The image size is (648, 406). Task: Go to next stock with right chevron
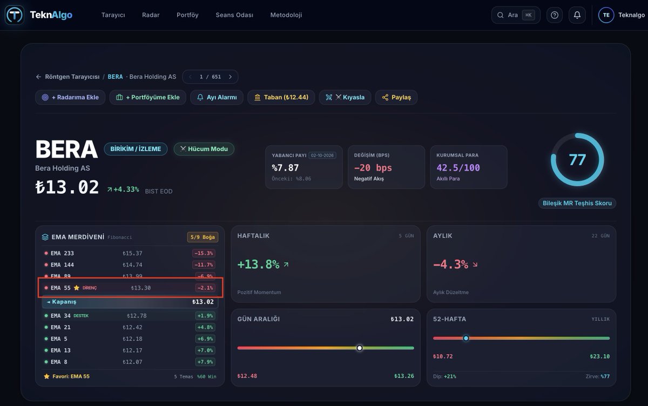(x=231, y=77)
